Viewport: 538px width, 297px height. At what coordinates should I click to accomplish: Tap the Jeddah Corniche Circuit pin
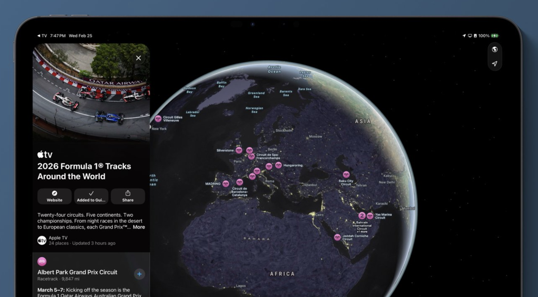tap(337, 237)
